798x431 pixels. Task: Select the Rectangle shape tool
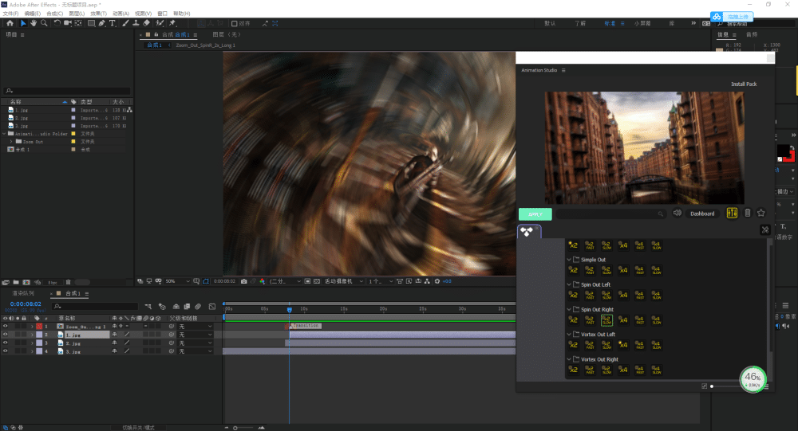(x=92, y=23)
